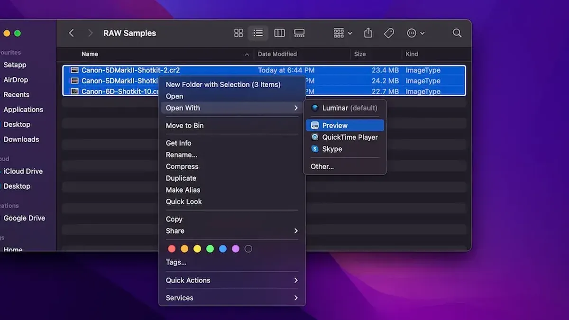Select QuickTime Player in Open With
The width and height of the screenshot is (569, 320).
350,137
